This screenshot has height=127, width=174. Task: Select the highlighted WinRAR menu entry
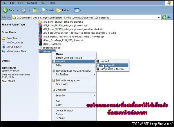click(x=74, y=61)
